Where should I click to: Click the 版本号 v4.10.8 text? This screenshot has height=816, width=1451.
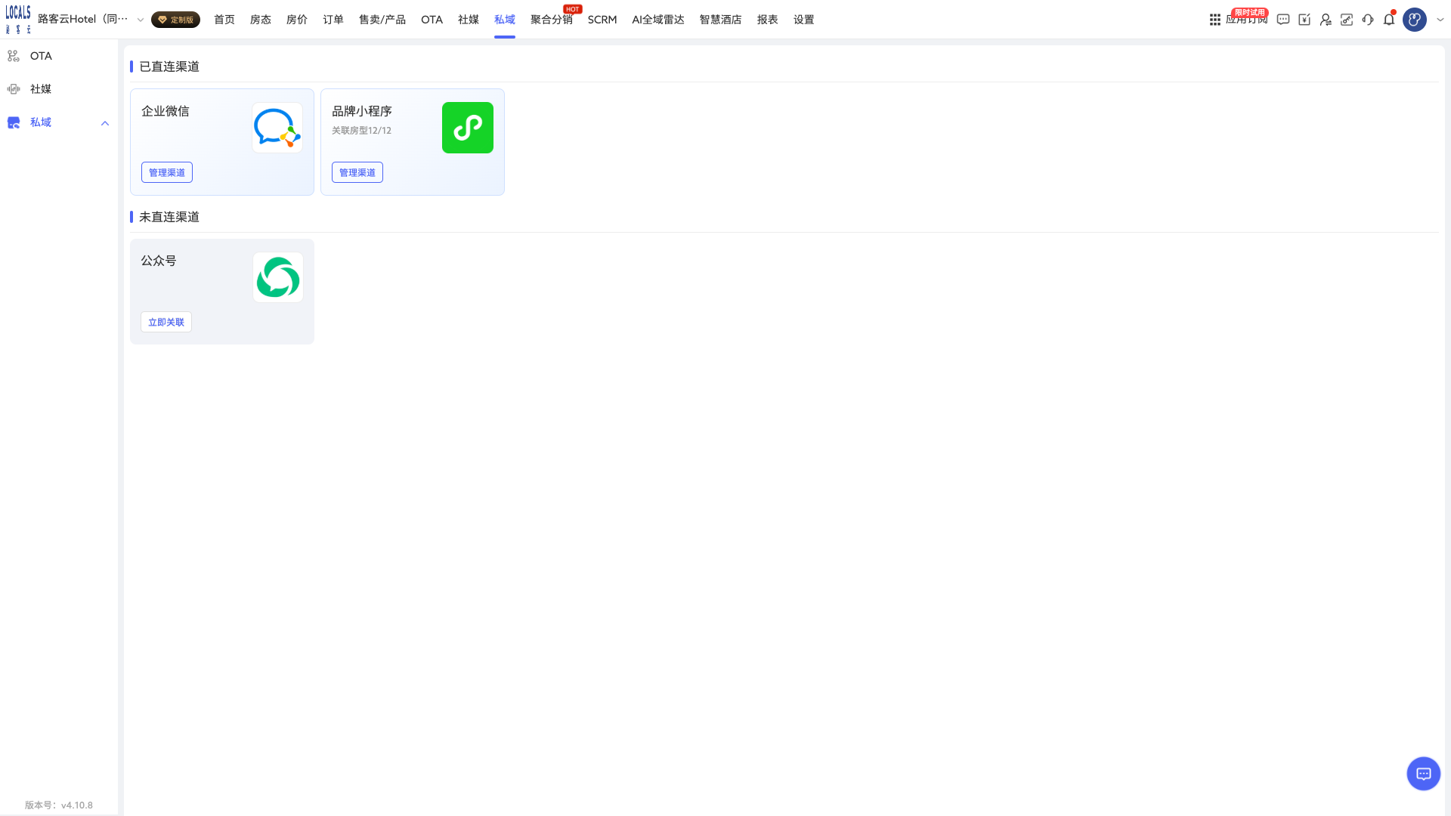59,805
